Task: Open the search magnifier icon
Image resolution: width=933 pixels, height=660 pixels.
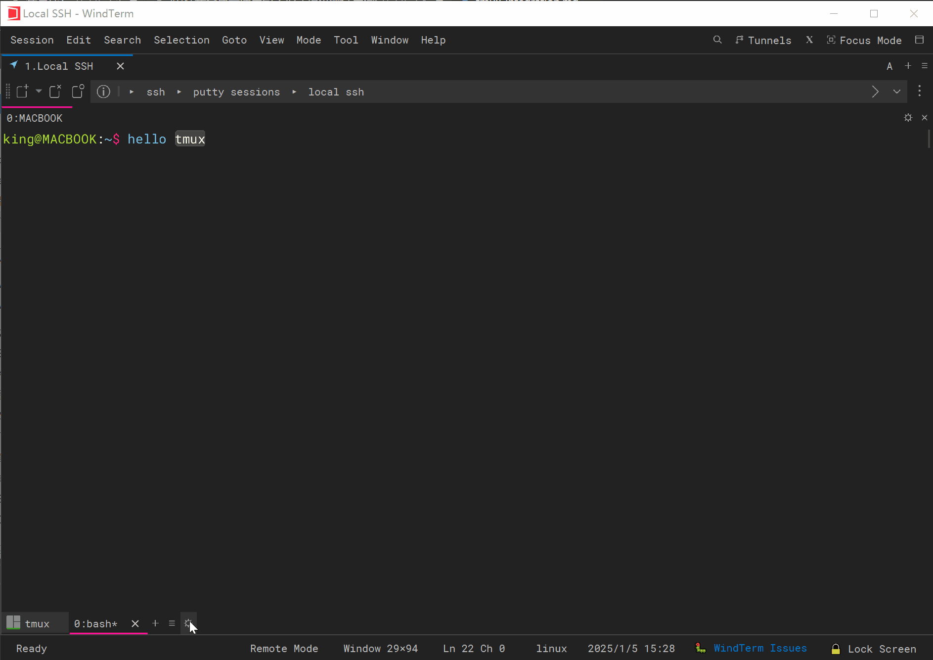Action: 717,40
